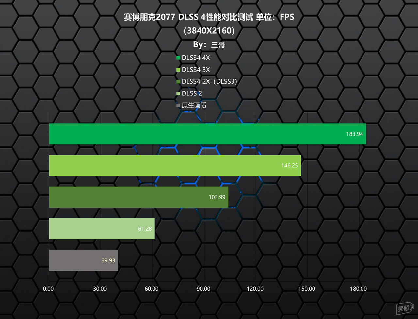
Task: Click the bar showing 61.28 FPS
Action: pyautogui.click(x=102, y=229)
